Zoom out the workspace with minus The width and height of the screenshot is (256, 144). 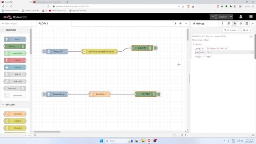coord(178,135)
